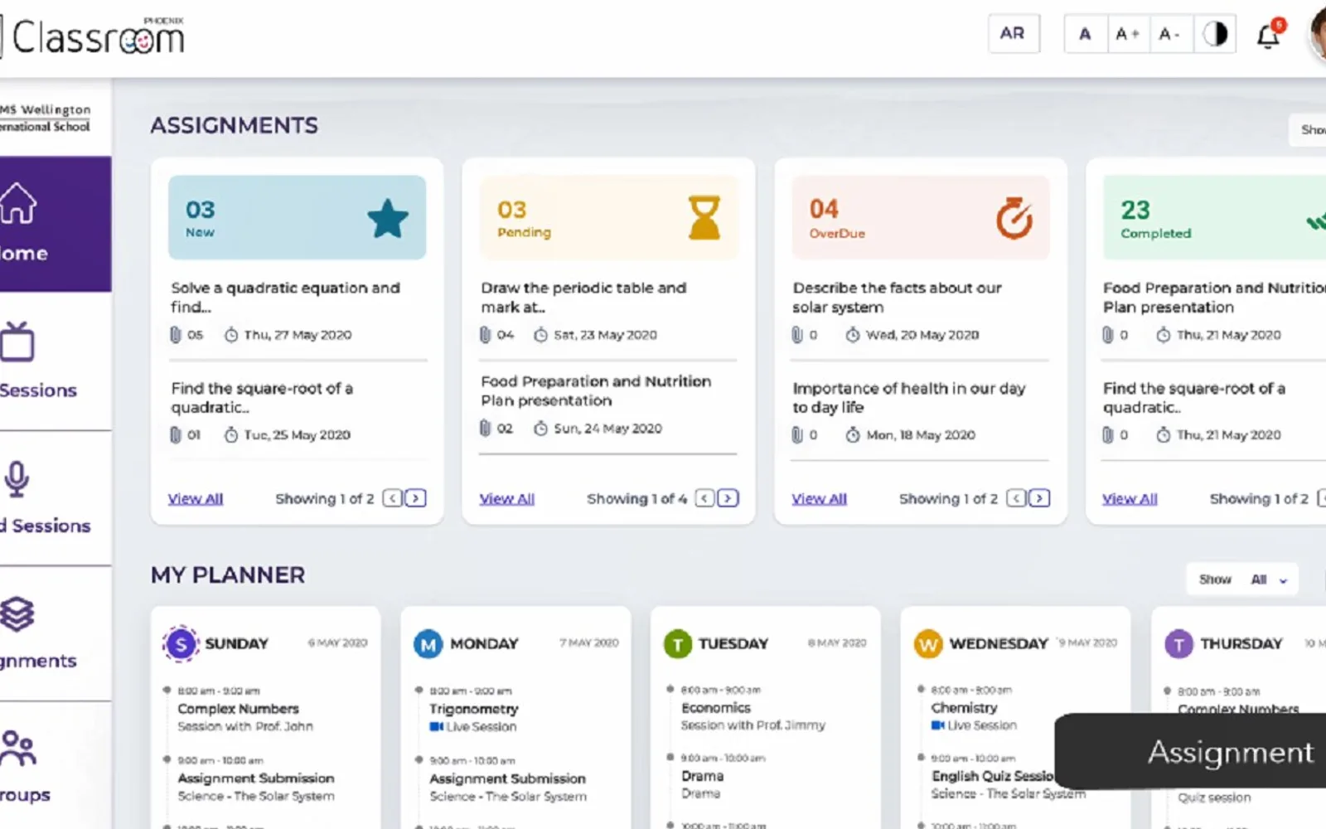The height and width of the screenshot is (829, 1326).
Task: Click the Thursday T day badge
Action: click(x=1178, y=644)
